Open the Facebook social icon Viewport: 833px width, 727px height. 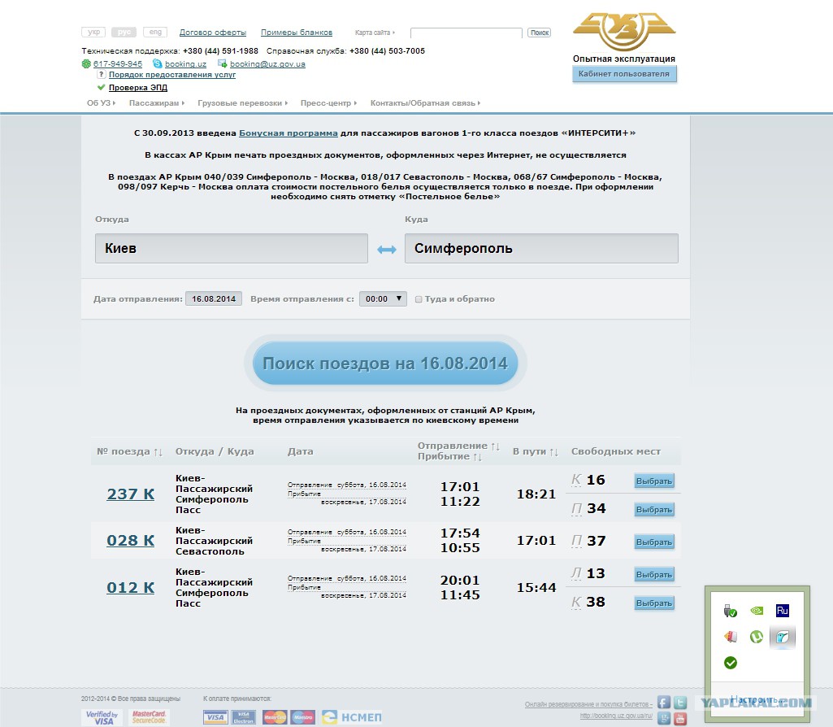point(664,702)
